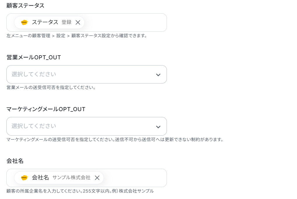Click the kintone icon in the ステータス chip

(x=24, y=22)
